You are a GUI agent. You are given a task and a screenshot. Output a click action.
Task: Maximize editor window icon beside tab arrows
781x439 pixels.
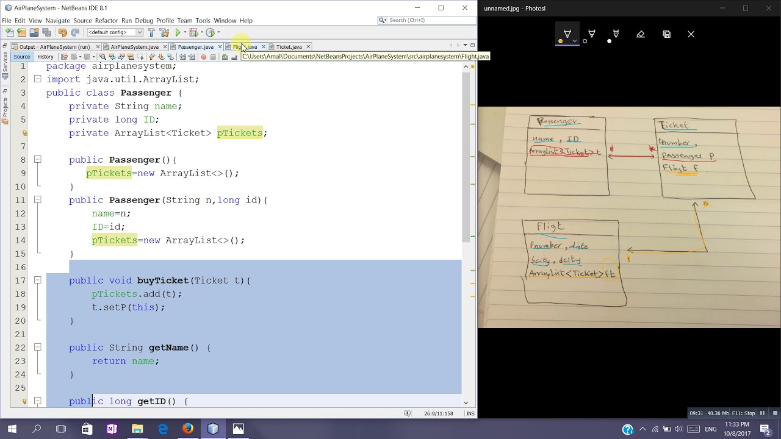pyautogui.click(x=472, y=45)
